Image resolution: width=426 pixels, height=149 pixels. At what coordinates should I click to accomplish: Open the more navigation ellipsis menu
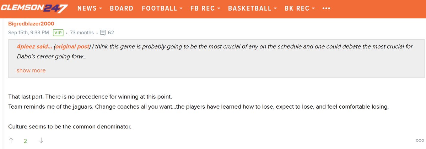point(326,8)
